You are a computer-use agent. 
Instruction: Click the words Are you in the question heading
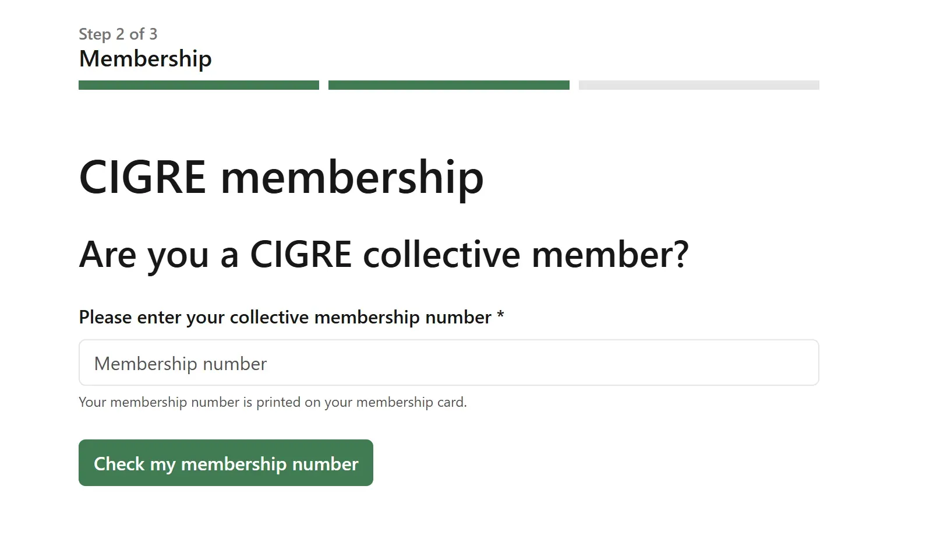(144, 255)
